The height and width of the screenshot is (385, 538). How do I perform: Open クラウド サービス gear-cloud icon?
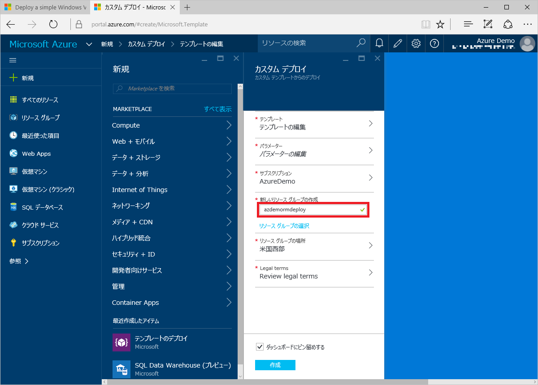point(13,225)
